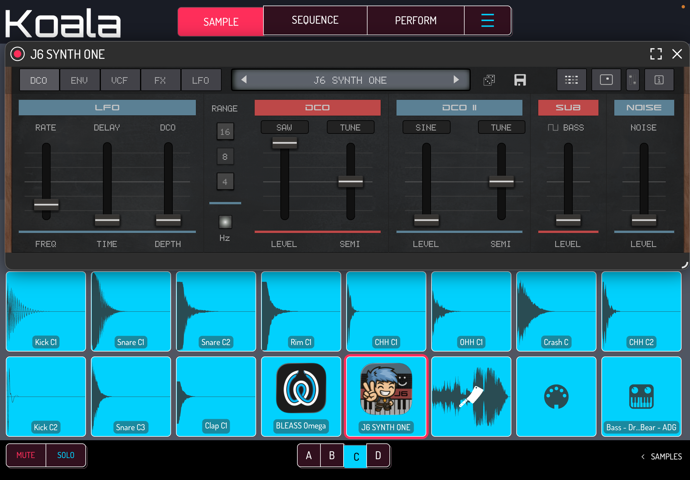The image size is (690, 480).
Task: Switch to the SEQUENCE tab
Action: pyautogui.click(x=315, y=20)
